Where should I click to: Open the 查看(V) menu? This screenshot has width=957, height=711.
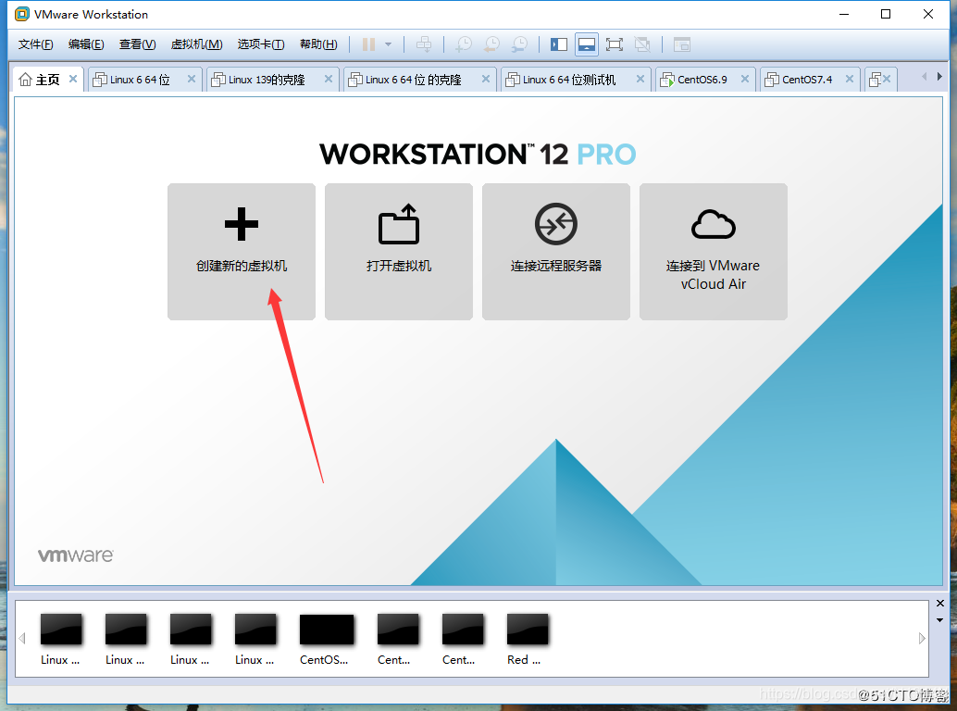[137, 44]
